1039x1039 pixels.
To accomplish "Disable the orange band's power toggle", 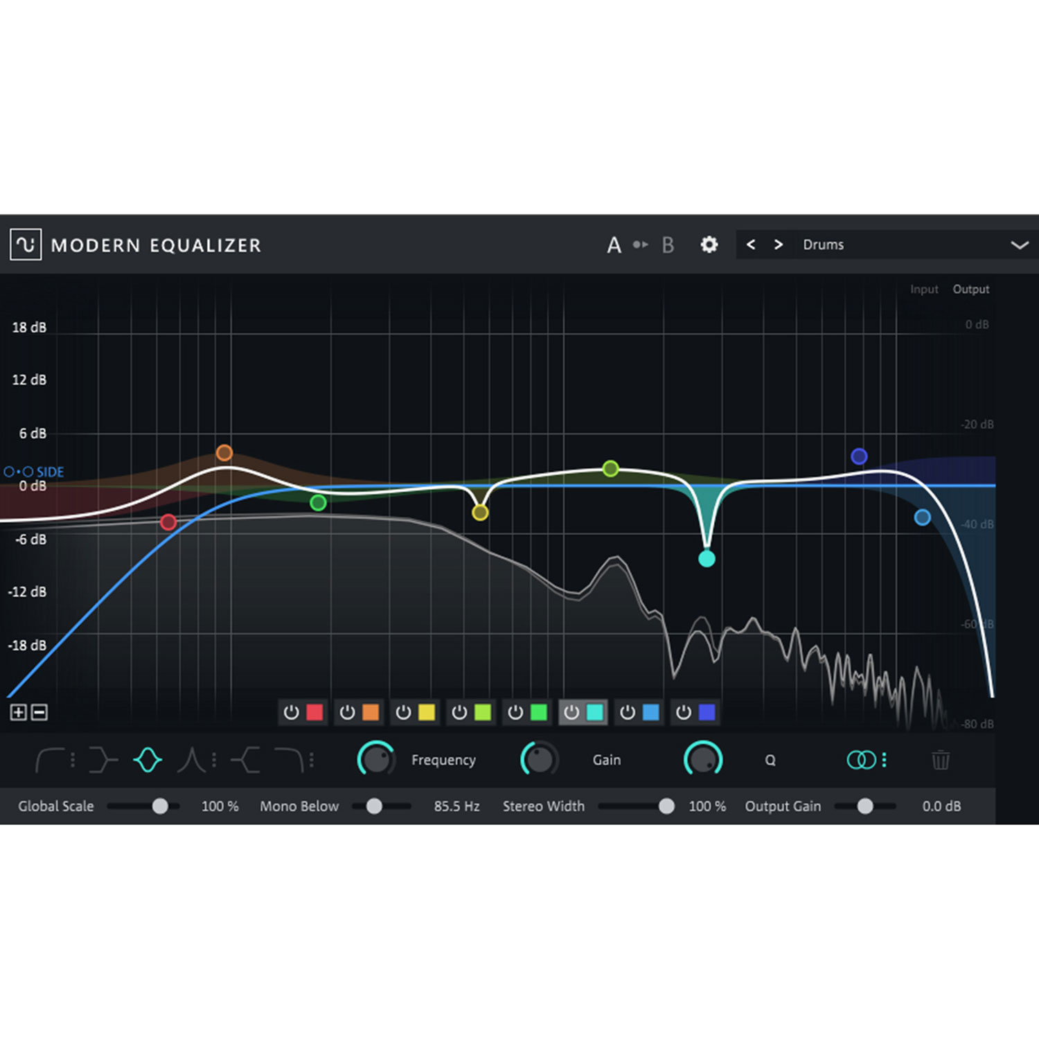I will 347,712.
